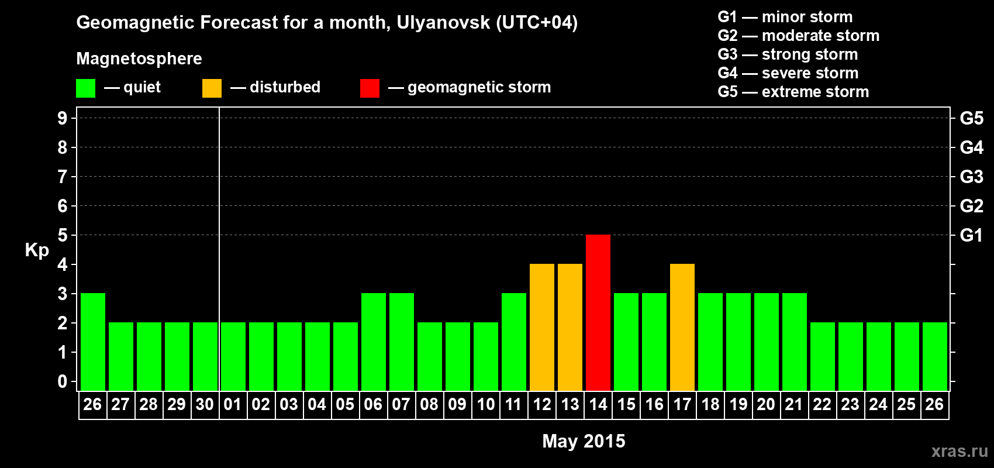Click the '— disturbed' legend text
This screenshot has width=994, height=468.
pos(275,88)
